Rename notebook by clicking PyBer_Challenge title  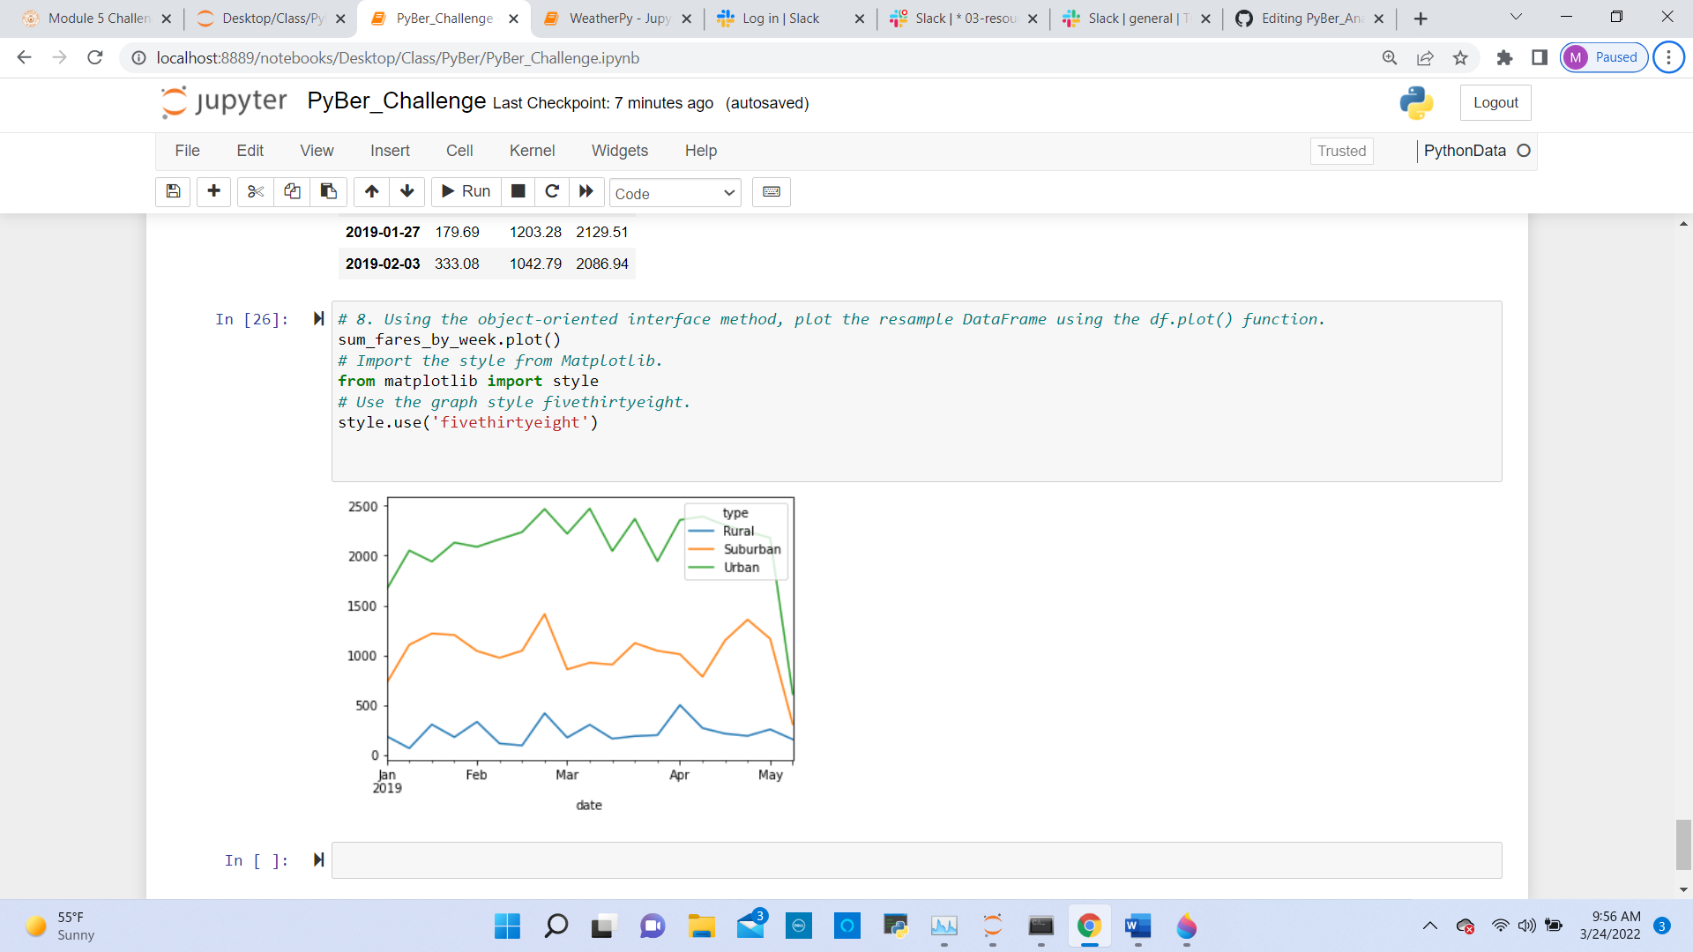(x=396, y=100)
